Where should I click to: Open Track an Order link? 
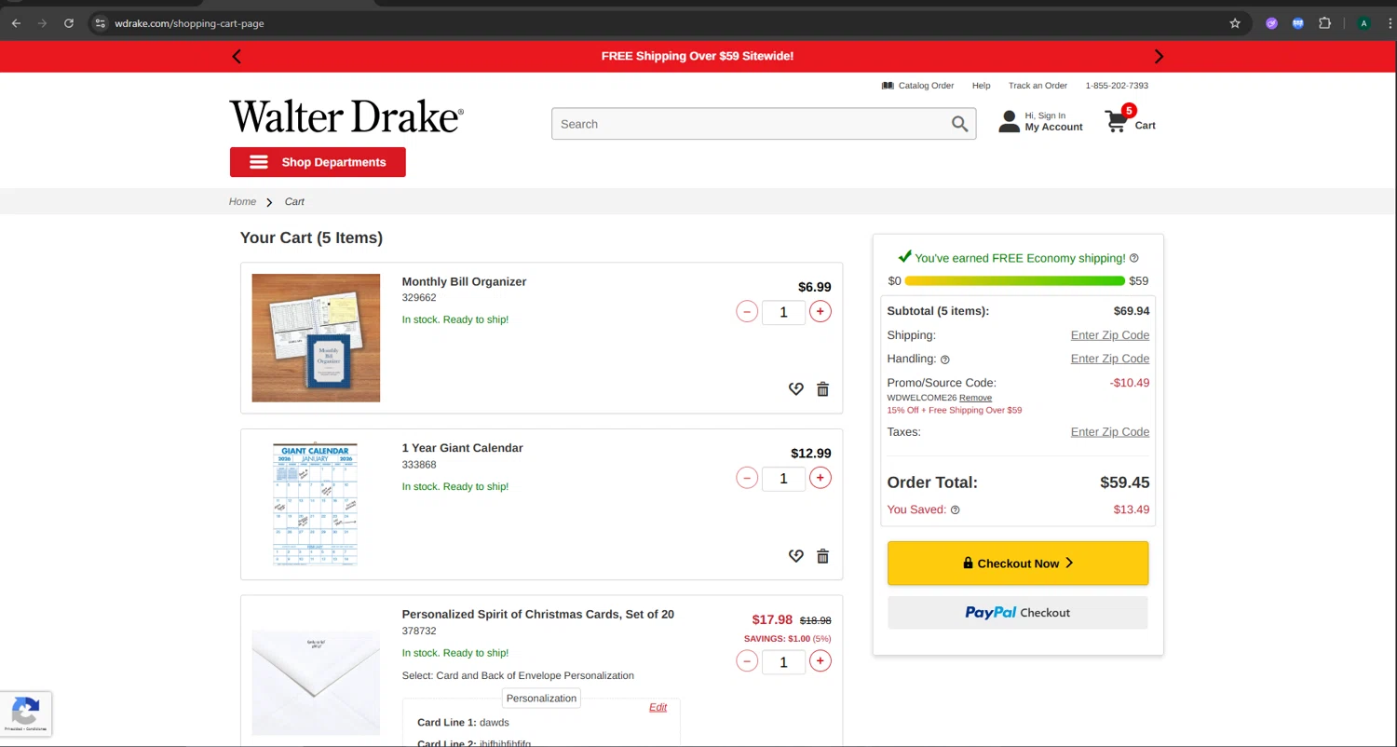[x=1038, y=86]
